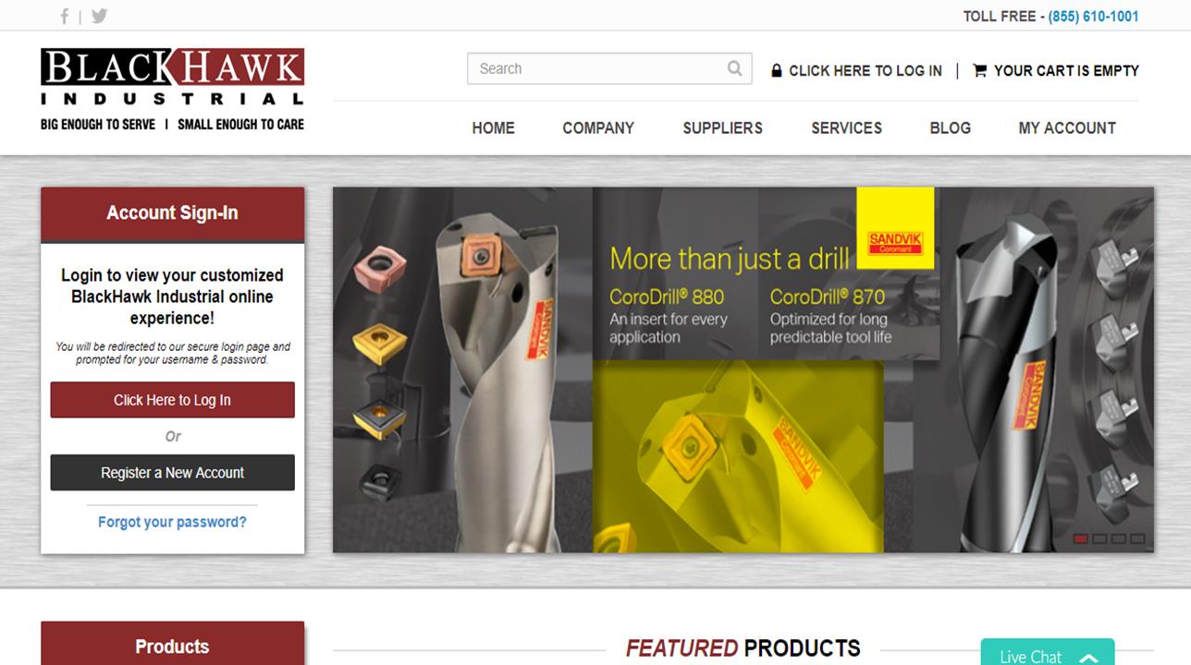Viewport: 1191px width, 665px height.
Task: Open the Twitter bird icon link
Action: (99, 16)
